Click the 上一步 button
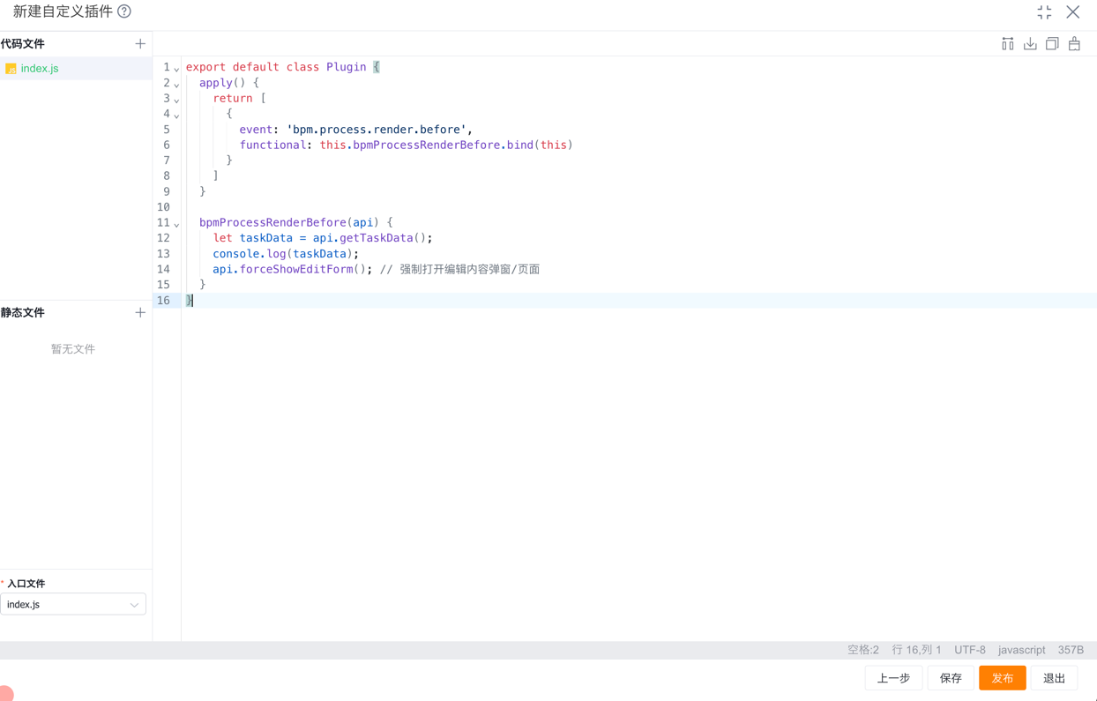Screen dimensions: 1097x701 (893, 678)
